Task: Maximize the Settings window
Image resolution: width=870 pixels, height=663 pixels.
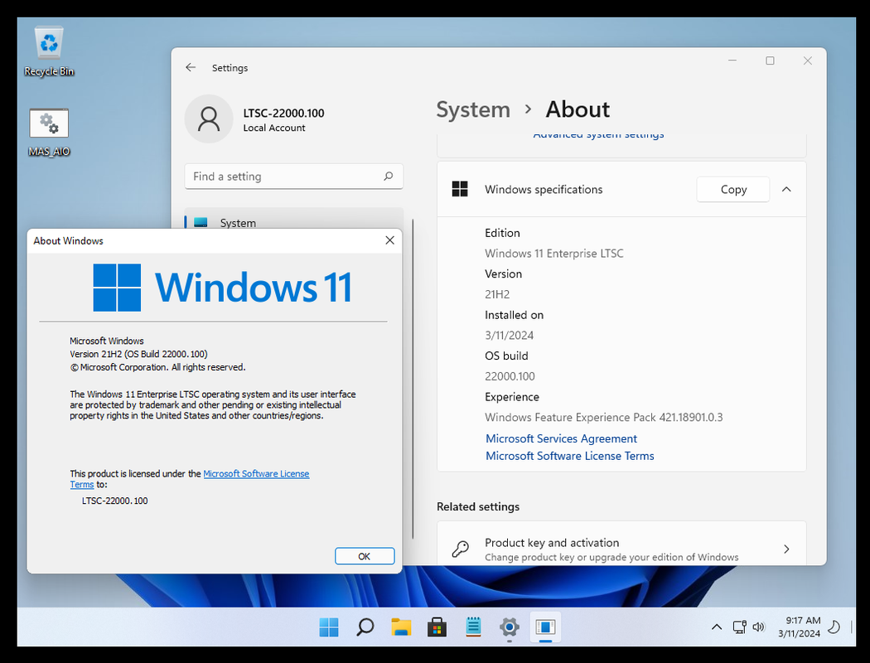Action: (x=770, y=60)
